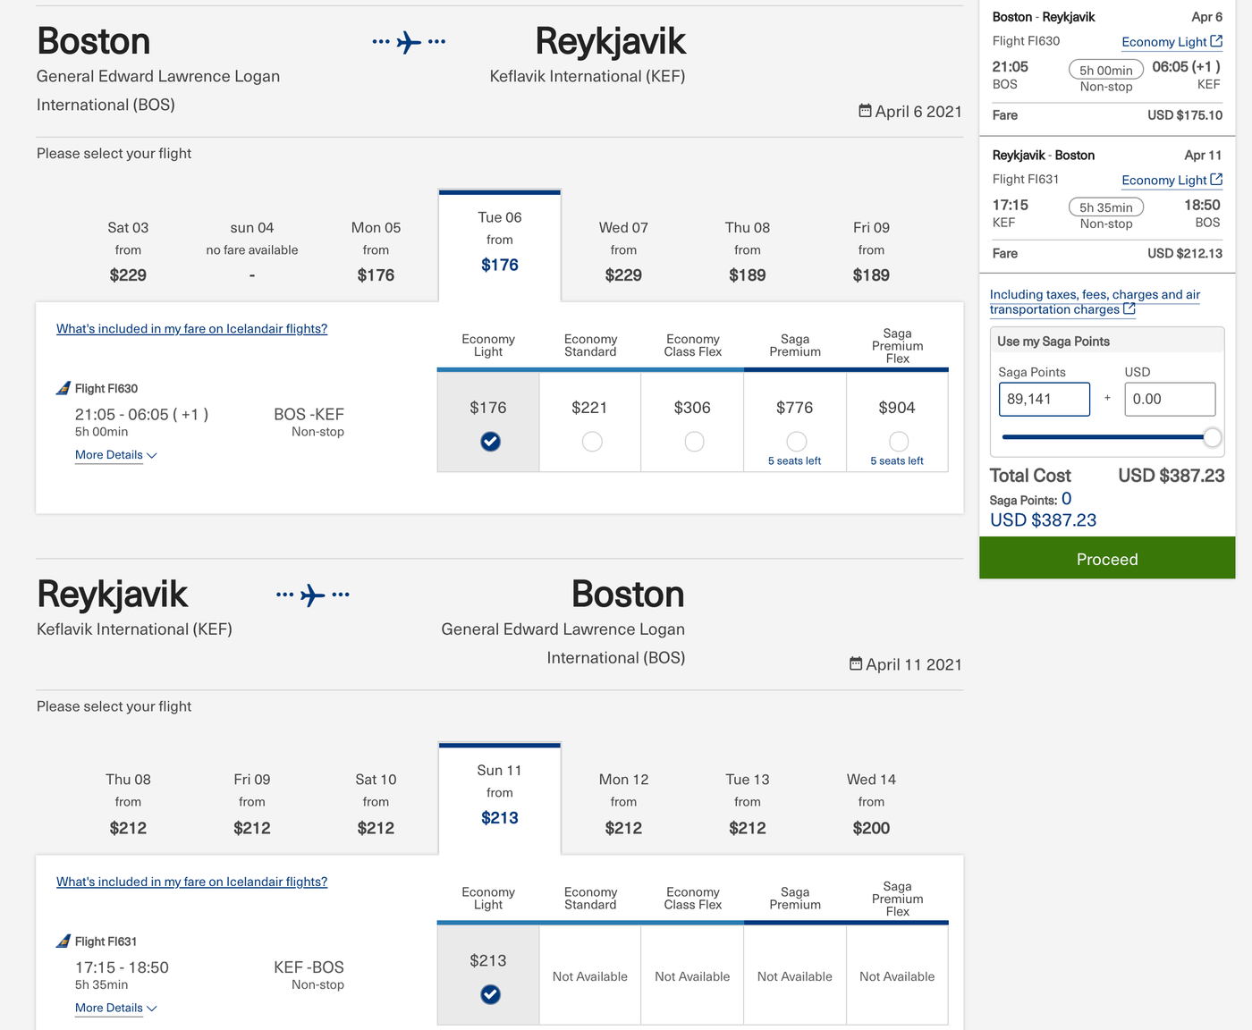
Task: Choose outbound date Fri 09 from $189
Action: (871, 251)
